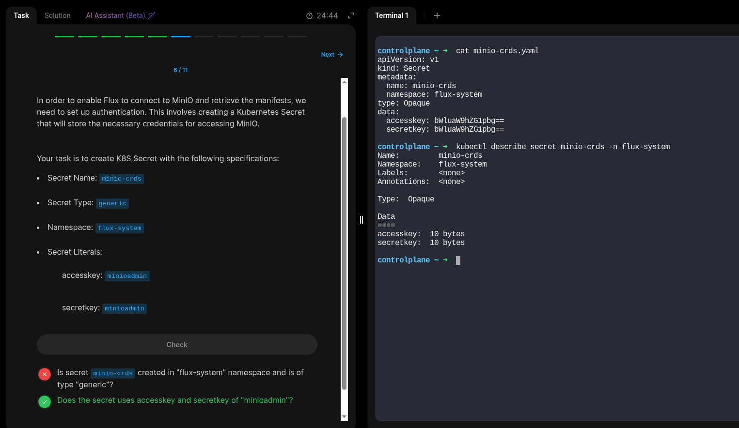Screen dimensions: 739x428
Task: Click the red failed check icon
Action: tap(45, 374)
